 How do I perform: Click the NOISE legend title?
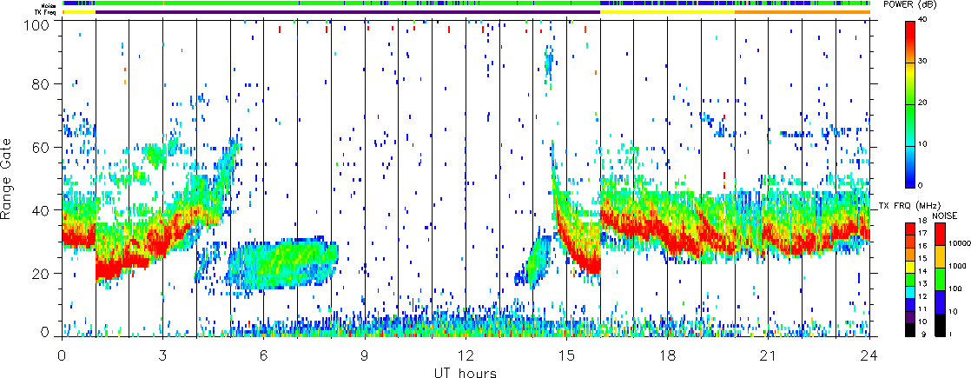click(944, 216)
